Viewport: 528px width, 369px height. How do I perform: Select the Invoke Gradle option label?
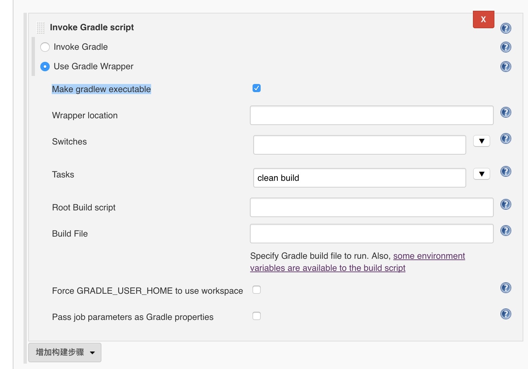[x=81, y=47]
